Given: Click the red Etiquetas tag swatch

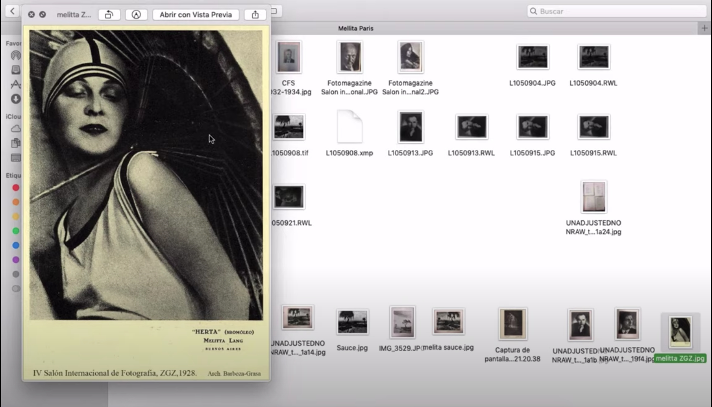Looking at the screenshot, I should pos(15,188).
